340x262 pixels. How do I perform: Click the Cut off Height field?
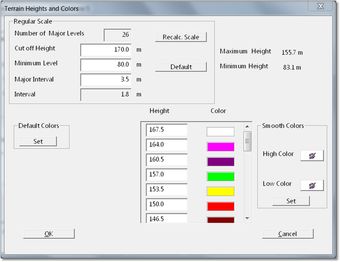pos(106,50)
